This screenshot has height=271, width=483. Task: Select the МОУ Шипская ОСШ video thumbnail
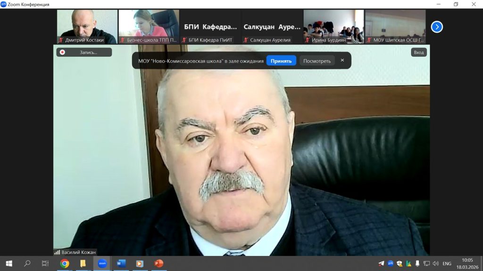[x=395, y=27]
